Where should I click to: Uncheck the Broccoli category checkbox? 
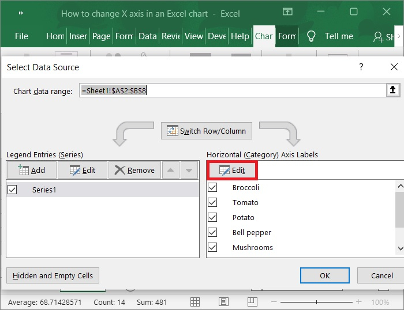212,187
